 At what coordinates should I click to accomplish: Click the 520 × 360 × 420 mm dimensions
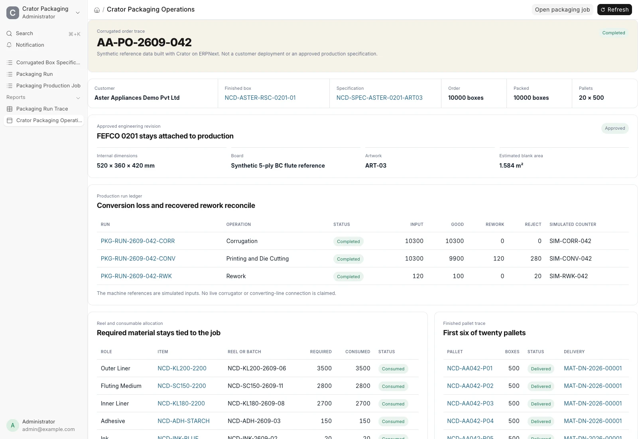coord(126,166)
